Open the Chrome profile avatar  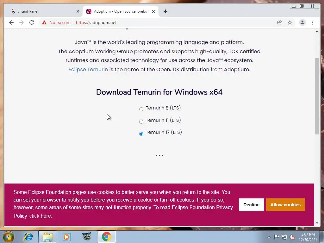(x=302, y=22)
